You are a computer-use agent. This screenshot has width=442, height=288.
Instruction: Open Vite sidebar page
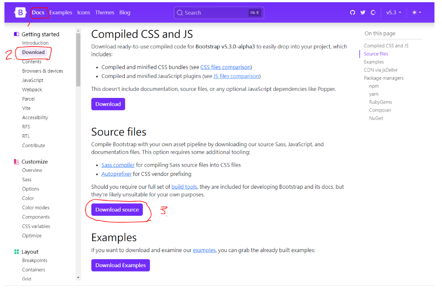coord(26,108)
